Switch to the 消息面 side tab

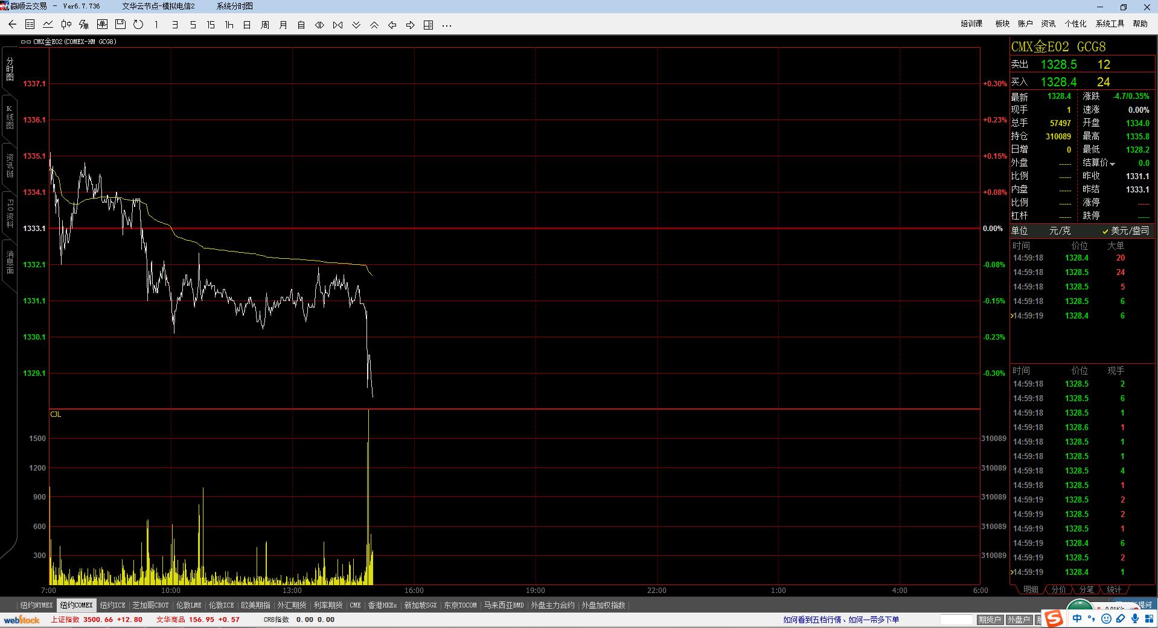(9, 262)
